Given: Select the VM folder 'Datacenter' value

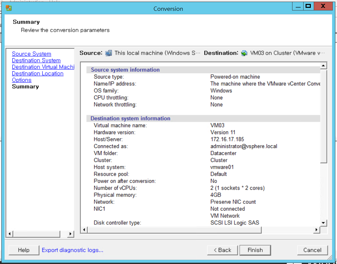Looking at the screenshot, I should pos(223,153).
